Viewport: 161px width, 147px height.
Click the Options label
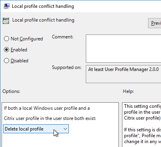[x=11, y=91]
